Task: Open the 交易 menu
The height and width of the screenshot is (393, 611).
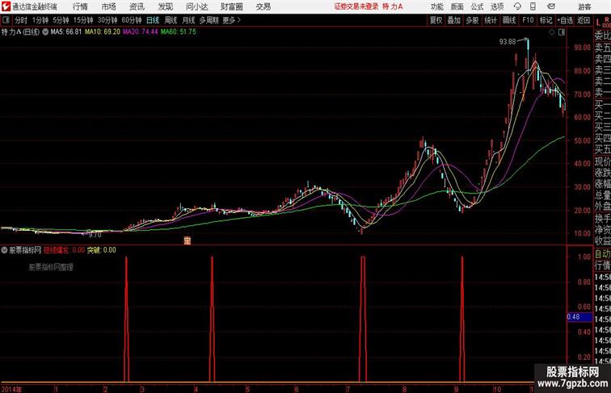Action: 263,6
